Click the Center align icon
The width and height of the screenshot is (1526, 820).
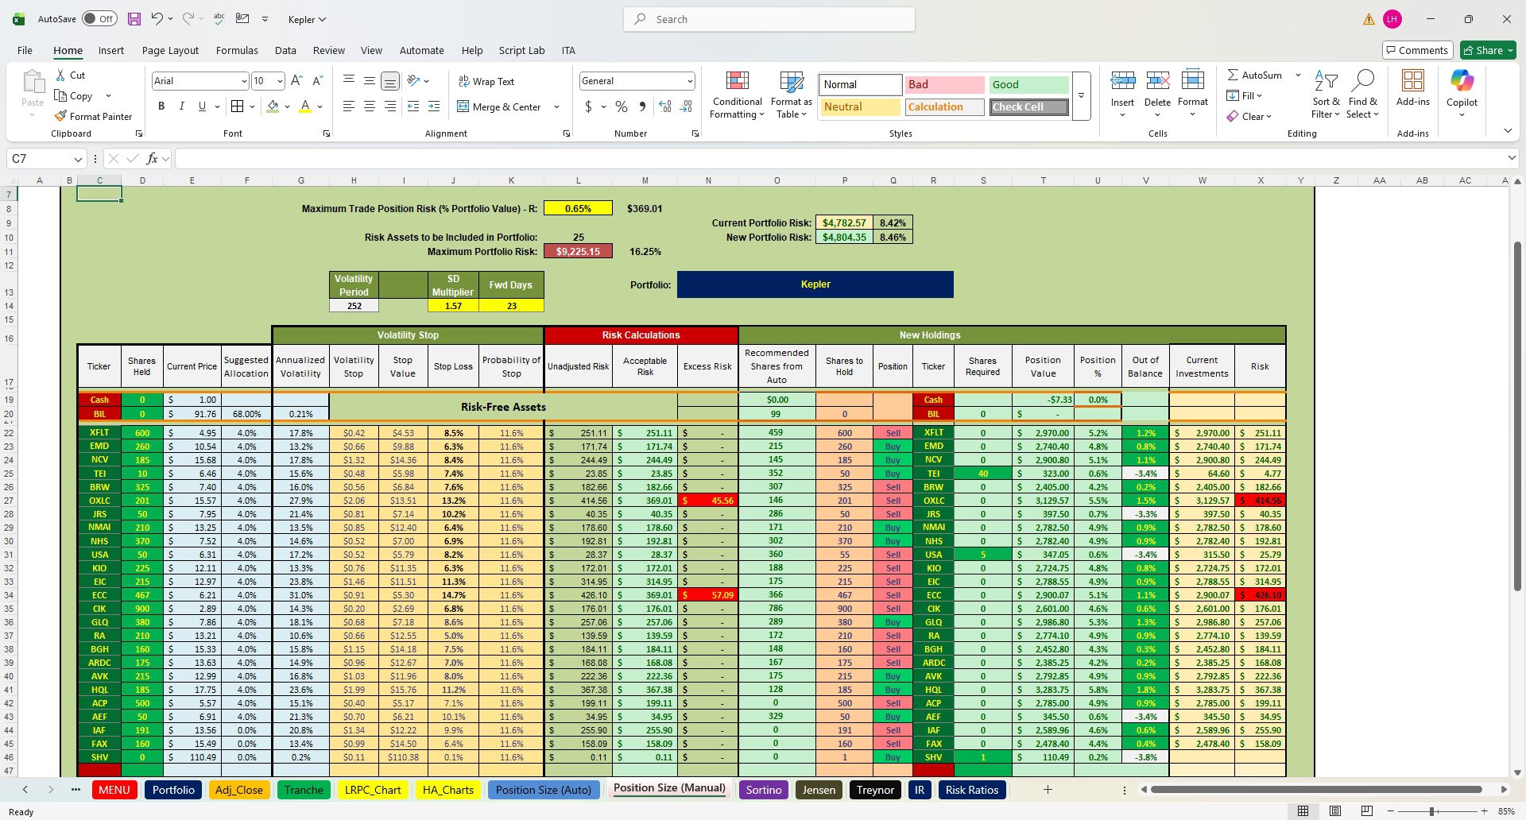coord(370,106)
